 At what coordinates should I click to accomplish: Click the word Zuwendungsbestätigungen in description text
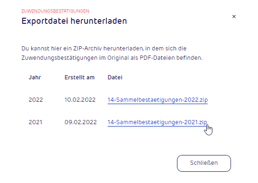tap(60, 58)
